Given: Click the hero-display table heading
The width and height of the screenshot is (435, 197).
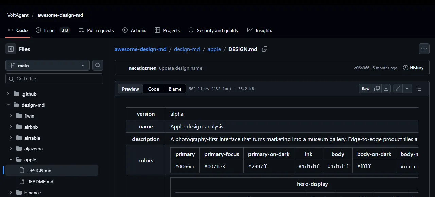Looking at the screenshot, I should point(312,184).
